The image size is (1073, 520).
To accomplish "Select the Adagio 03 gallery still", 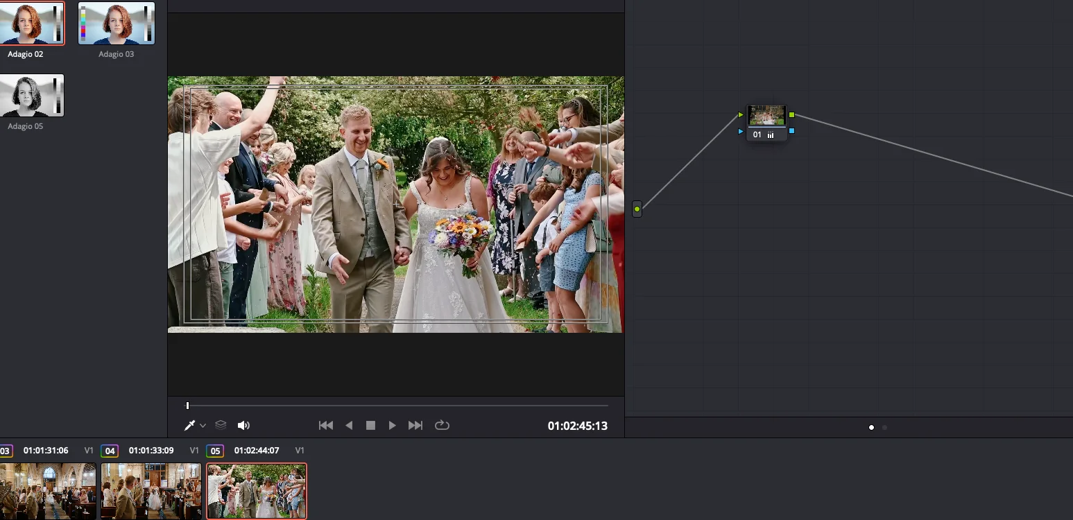I will (x=117, y=23).
